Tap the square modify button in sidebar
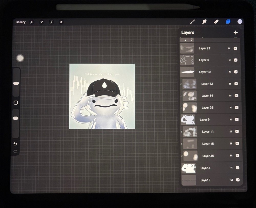 tap(16, 103)
